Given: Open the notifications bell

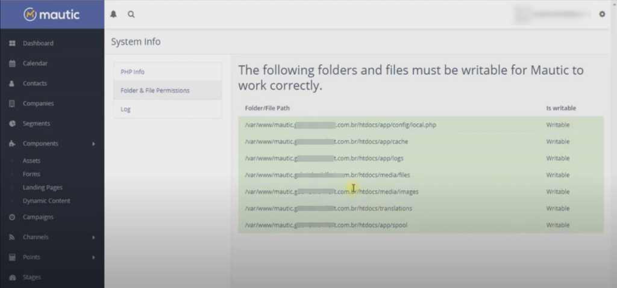Looking at the screenshot, I should 113,14.
